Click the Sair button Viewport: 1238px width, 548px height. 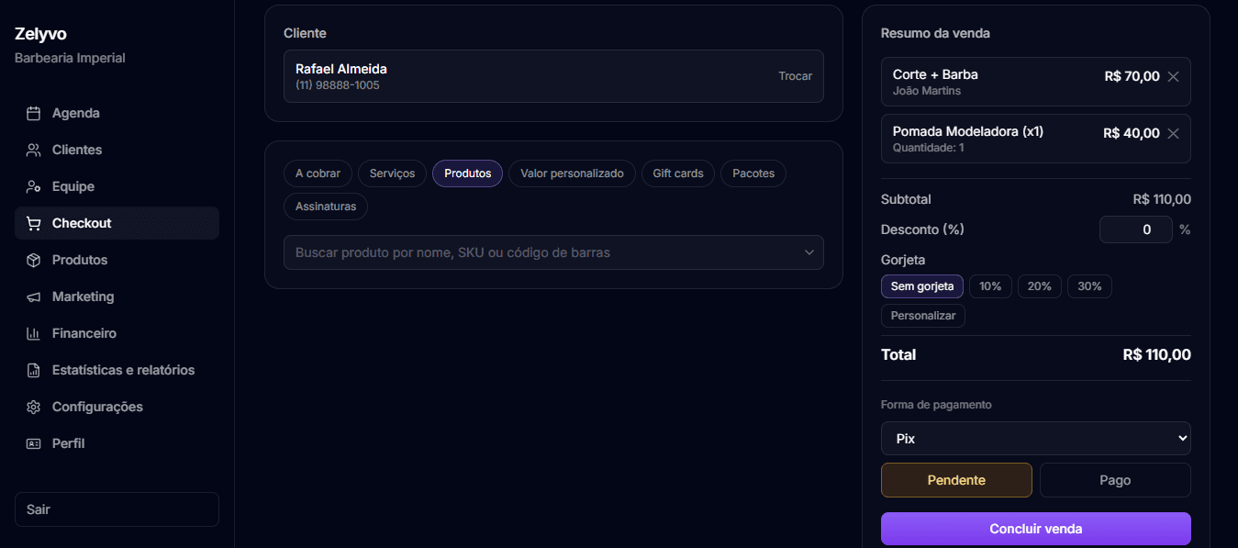pyautogui.click(x=117, y=509)
